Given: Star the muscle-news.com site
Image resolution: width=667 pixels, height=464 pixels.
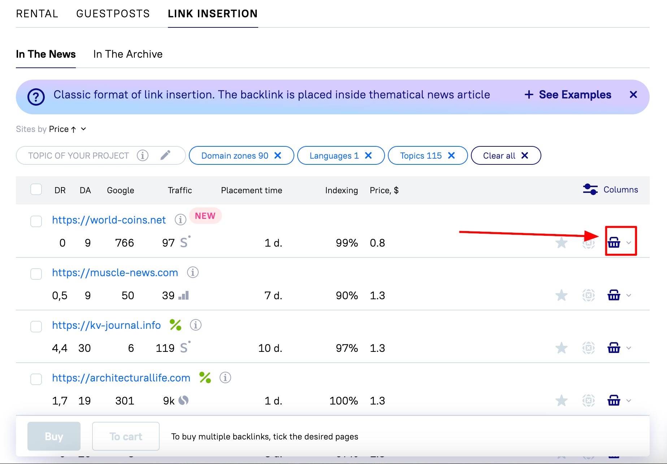Looking at the screenshot, I should [562, 295].
